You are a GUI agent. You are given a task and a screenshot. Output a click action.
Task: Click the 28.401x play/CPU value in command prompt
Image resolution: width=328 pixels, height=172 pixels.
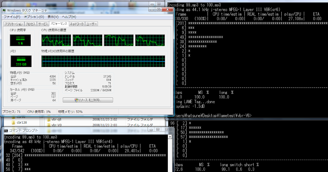point(132,151)
